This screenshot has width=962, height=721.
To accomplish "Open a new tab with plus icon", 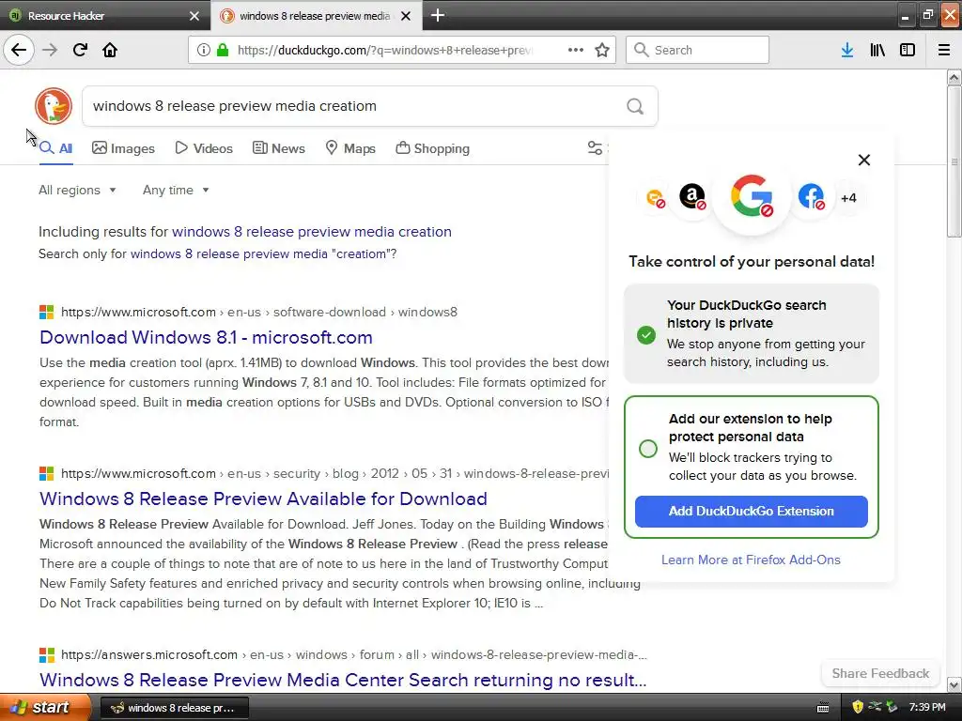I will tap(438, 15).
